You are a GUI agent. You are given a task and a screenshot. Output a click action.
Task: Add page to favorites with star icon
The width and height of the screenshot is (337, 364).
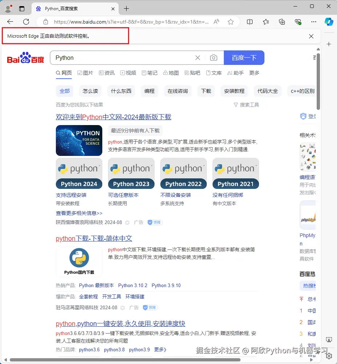[x=231, y=22]
